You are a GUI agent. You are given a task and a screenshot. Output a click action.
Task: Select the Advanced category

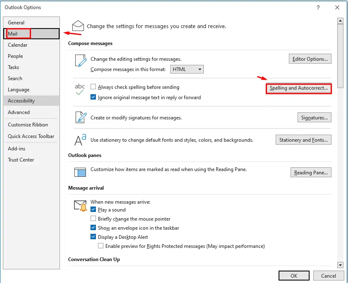[x=31, y=112]
